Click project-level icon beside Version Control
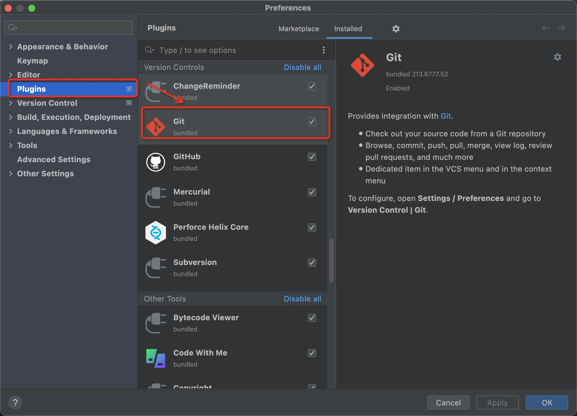This screenshot has width=577, height=416. coord(129,103)
